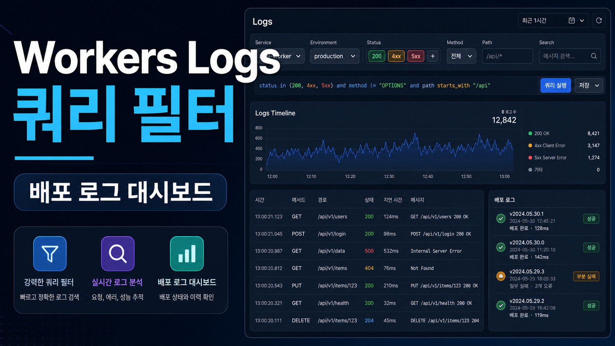Image resolution: width=615 pixels, height=346 pixels.
Task: Select the PUT method cell
Action: coord(296,286)
